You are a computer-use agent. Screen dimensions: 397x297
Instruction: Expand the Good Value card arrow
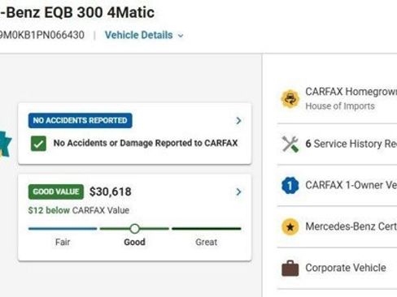click(x=238, y=192)
